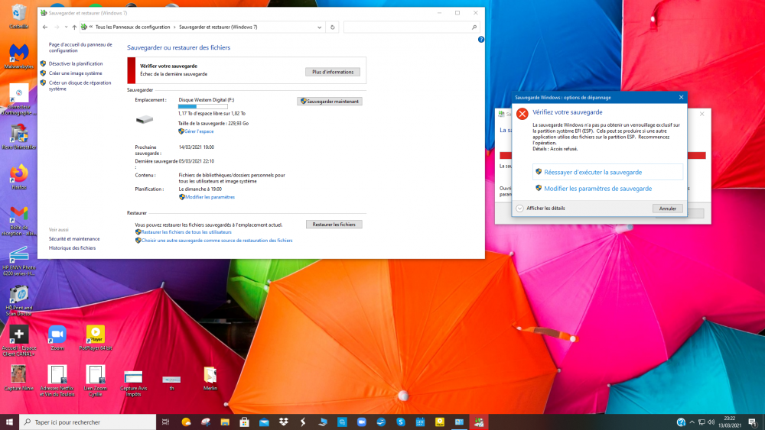
Task: Open the HP Print and Scan Doctor icon
Action: (x=18, y=294)
